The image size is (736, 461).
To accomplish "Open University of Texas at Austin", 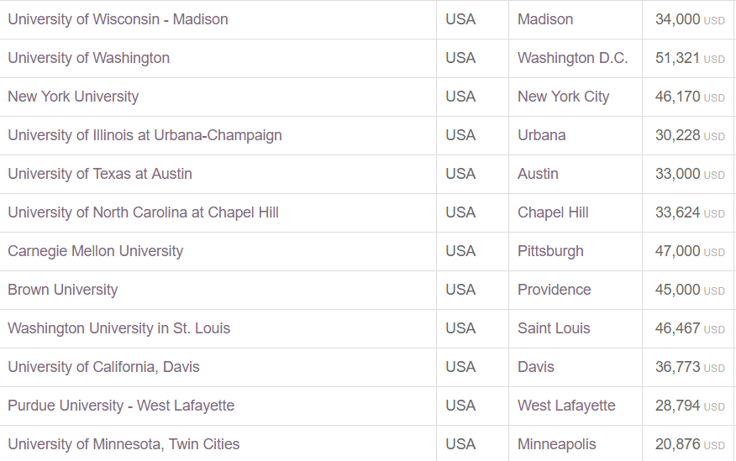I will pyautogui.click(x=100, y=174).
